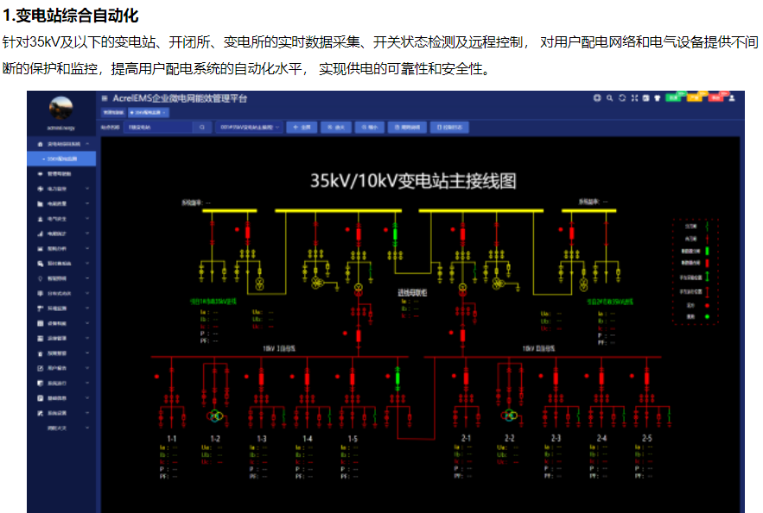Screen dimensions: 763x513
Task: Click the person-silhouette 电气安全 sidebar icon
Action: tap(41, 218)
